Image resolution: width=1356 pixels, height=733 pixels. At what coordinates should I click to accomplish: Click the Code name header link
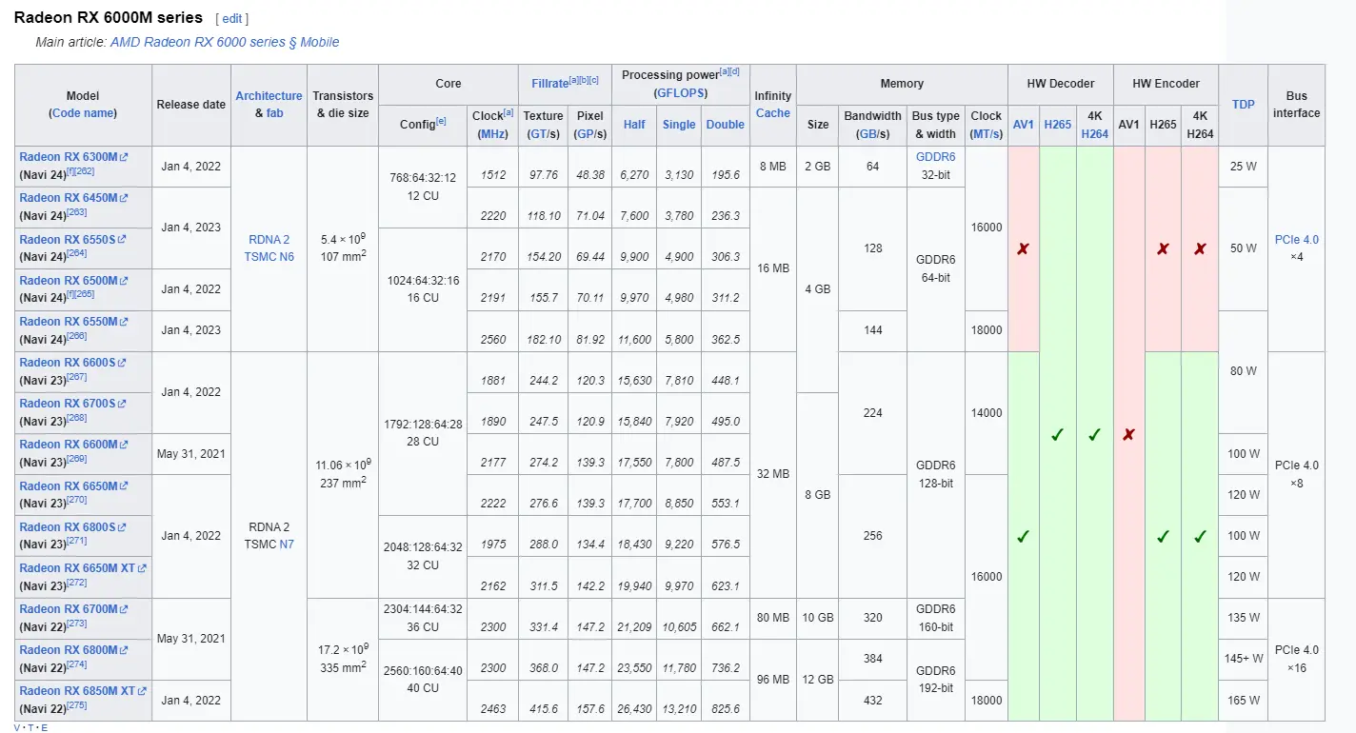83,113
